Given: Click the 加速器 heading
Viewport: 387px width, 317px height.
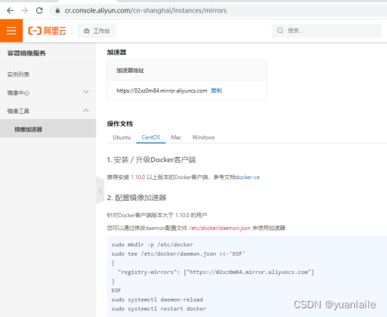Looking at the screenshot, I should pos(117,53).
